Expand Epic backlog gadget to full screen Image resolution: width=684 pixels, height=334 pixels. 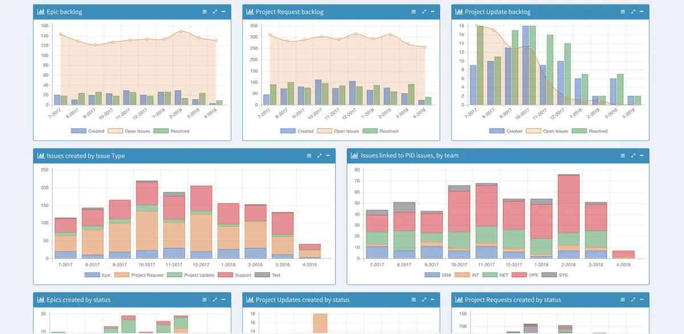(215, 11)
